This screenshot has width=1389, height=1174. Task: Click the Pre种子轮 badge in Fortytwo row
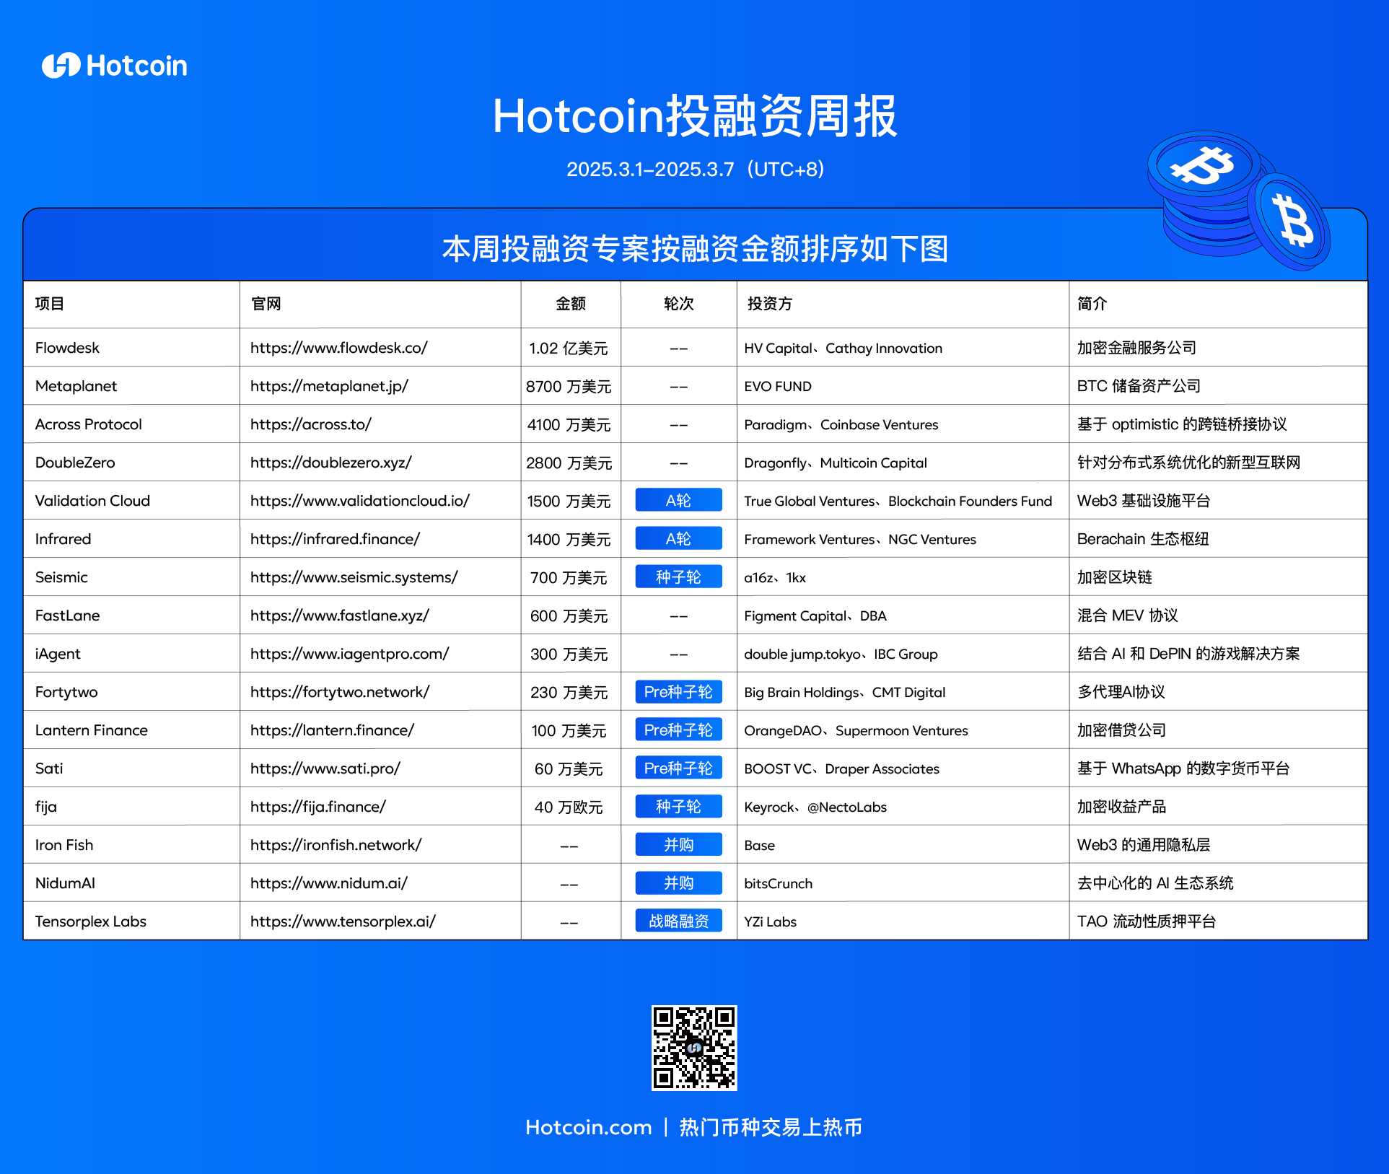pyautogui.click(x=678, y=692)
